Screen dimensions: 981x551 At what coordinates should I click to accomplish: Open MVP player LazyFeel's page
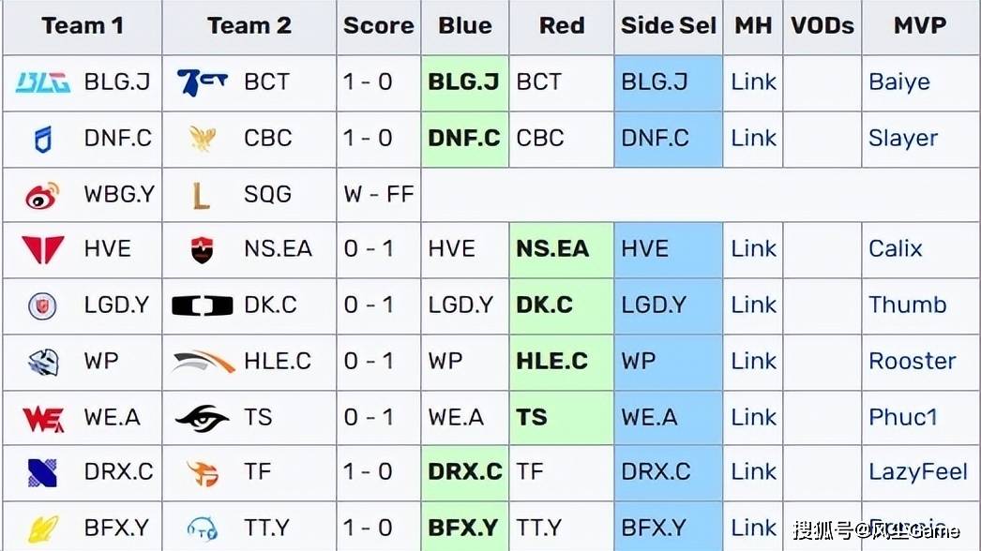tap(918, 472)
